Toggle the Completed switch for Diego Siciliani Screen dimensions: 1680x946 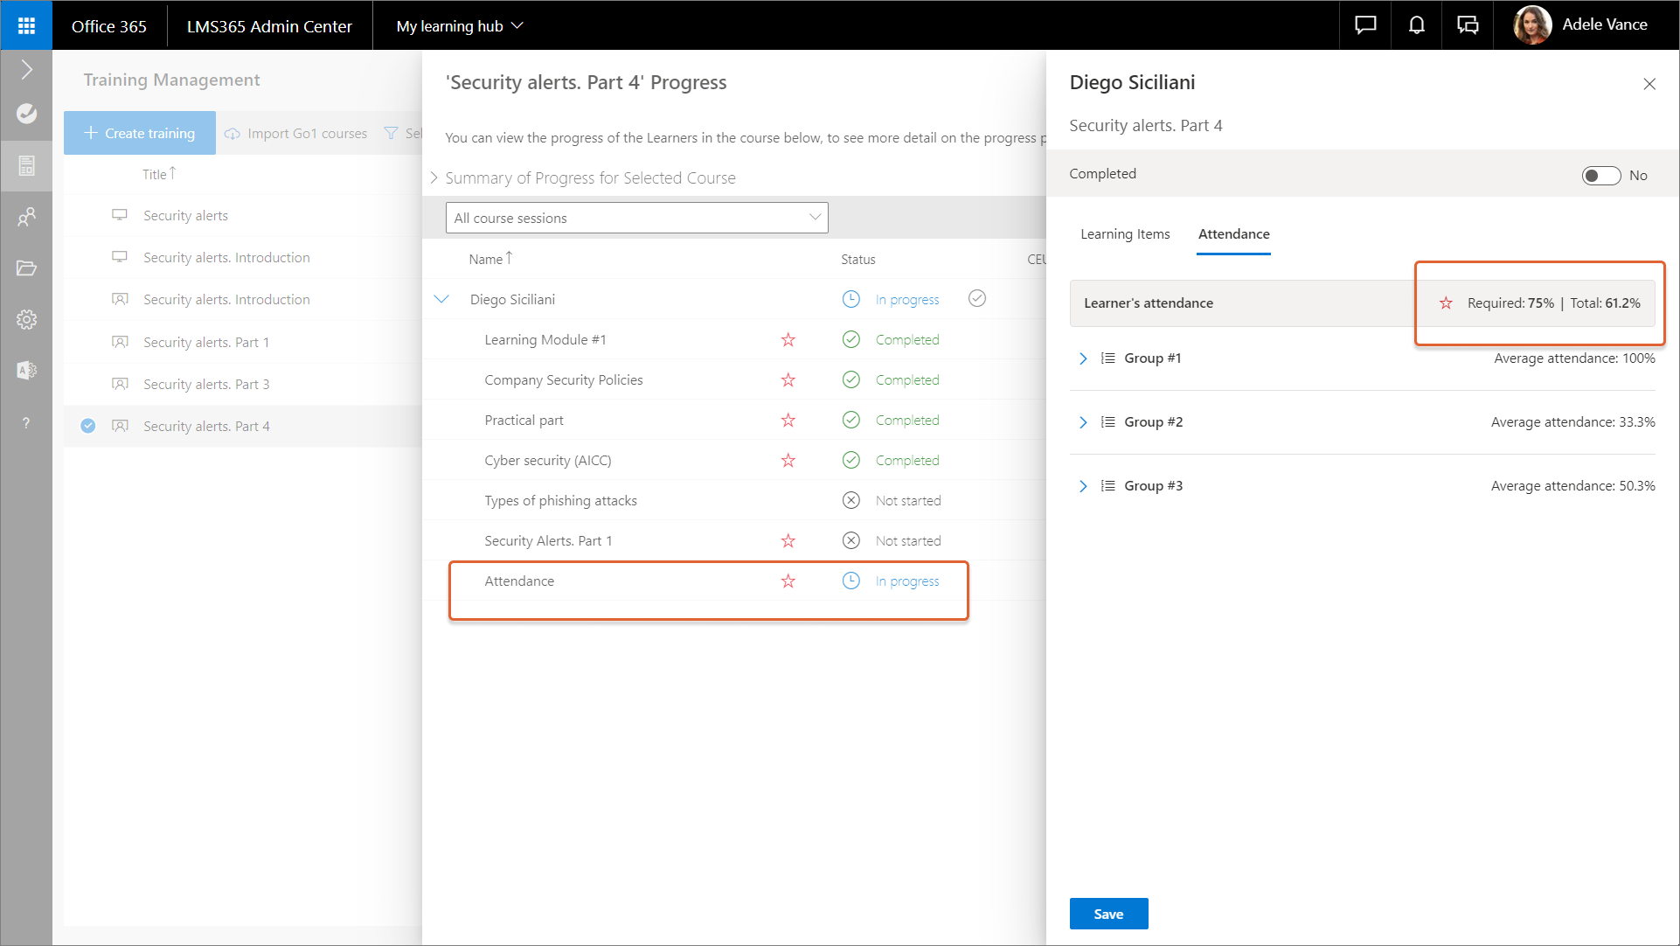tap(1600, 176)
